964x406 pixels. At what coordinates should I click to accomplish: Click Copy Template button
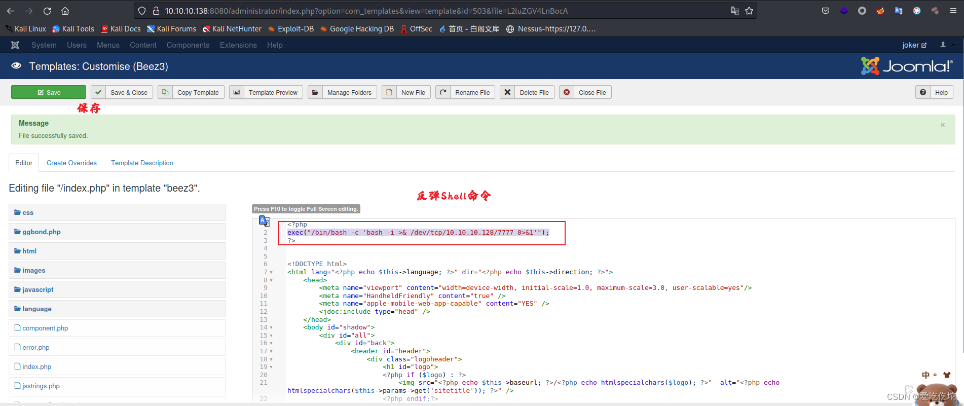(x=191, y=92)
